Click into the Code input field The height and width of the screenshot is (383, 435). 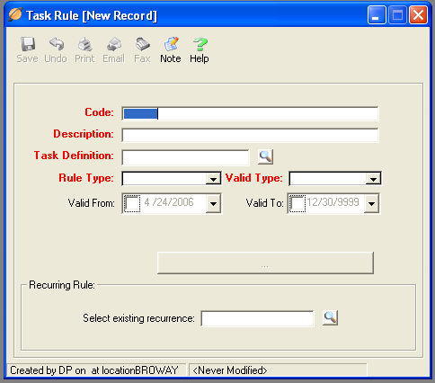(x=250, y=113)
